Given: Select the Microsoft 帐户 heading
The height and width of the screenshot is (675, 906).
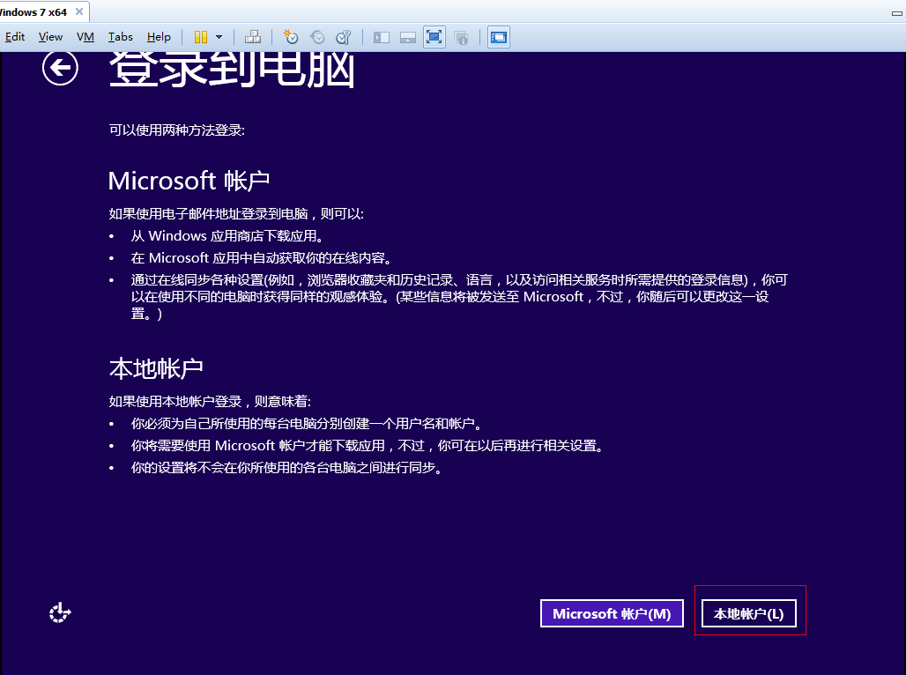Looking at the screenshot, I should pyautogui.click(x=189, y=181).
